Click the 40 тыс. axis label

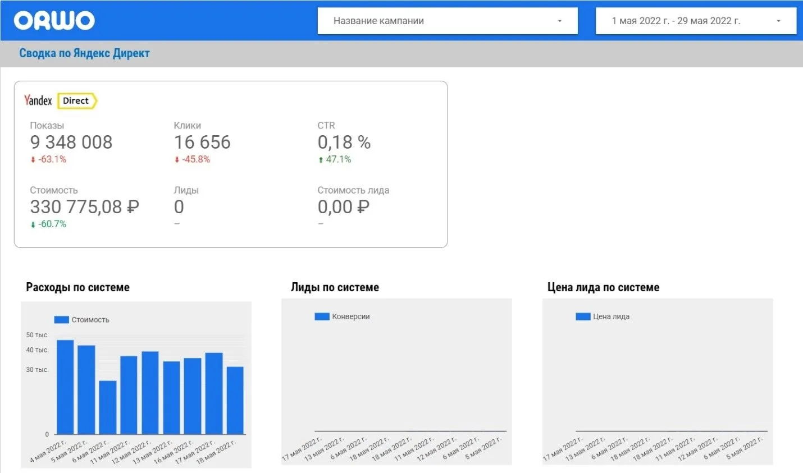[38, 350]
